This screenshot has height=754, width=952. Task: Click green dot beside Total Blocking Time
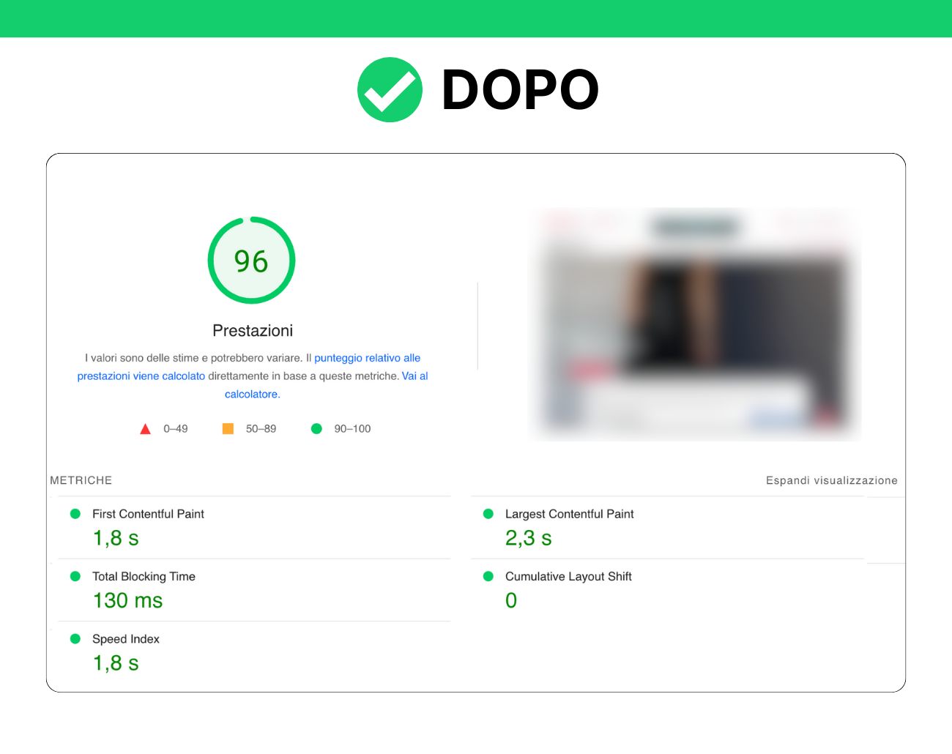click(x=75, y=576)
